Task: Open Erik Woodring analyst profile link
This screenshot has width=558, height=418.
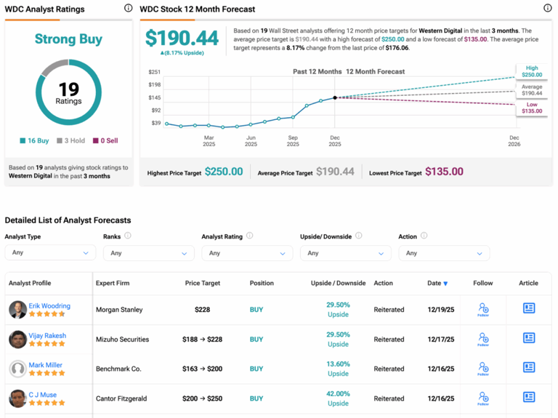Action: coord(49,306)
